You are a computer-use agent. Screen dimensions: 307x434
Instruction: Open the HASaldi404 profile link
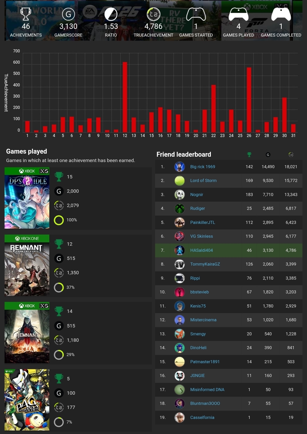tap(202, 250)
